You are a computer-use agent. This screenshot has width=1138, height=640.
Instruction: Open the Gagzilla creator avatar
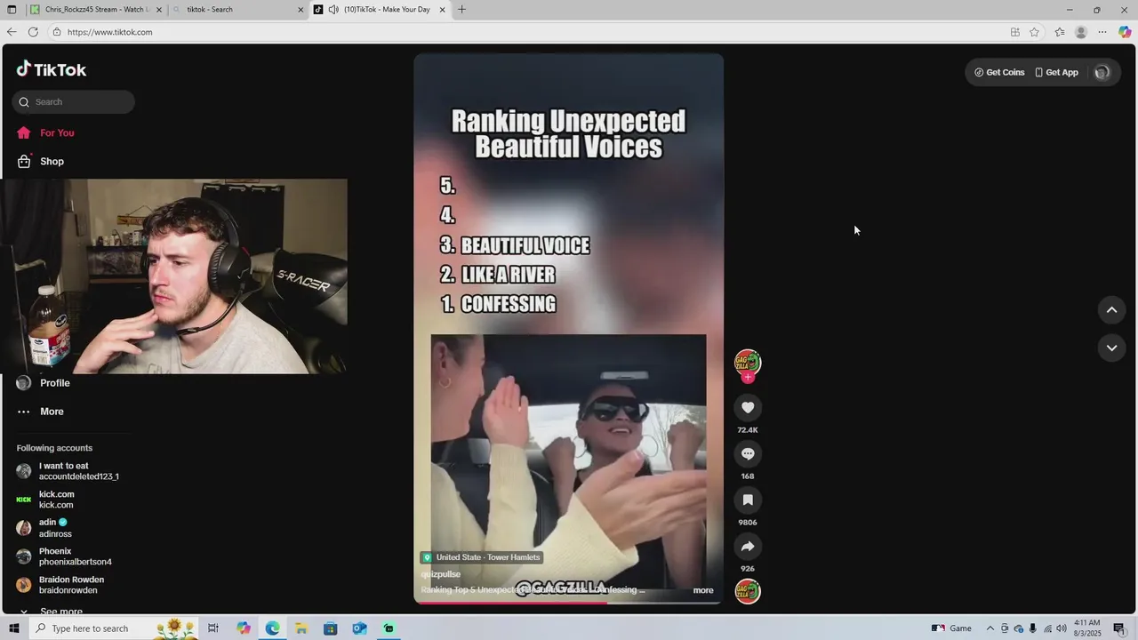[748, 362]
